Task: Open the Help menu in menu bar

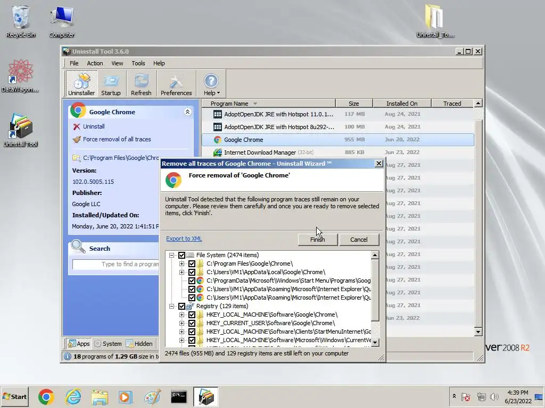Action: click(x=159, y=63)
